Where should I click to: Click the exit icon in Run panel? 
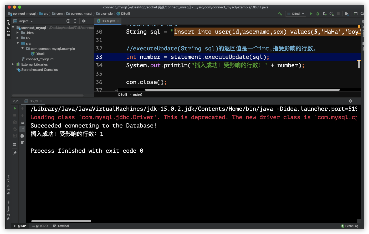[15, 136]
